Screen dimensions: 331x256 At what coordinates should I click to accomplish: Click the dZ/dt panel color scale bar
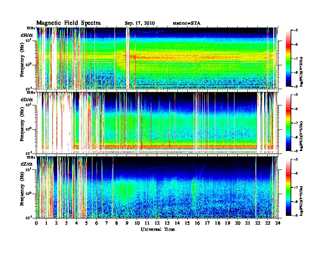pos(288,187)
